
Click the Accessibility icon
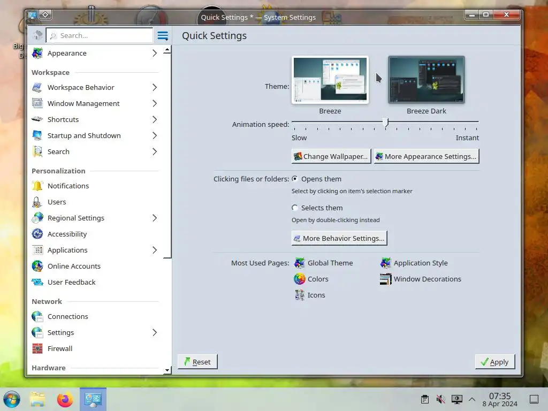[37, 234]
